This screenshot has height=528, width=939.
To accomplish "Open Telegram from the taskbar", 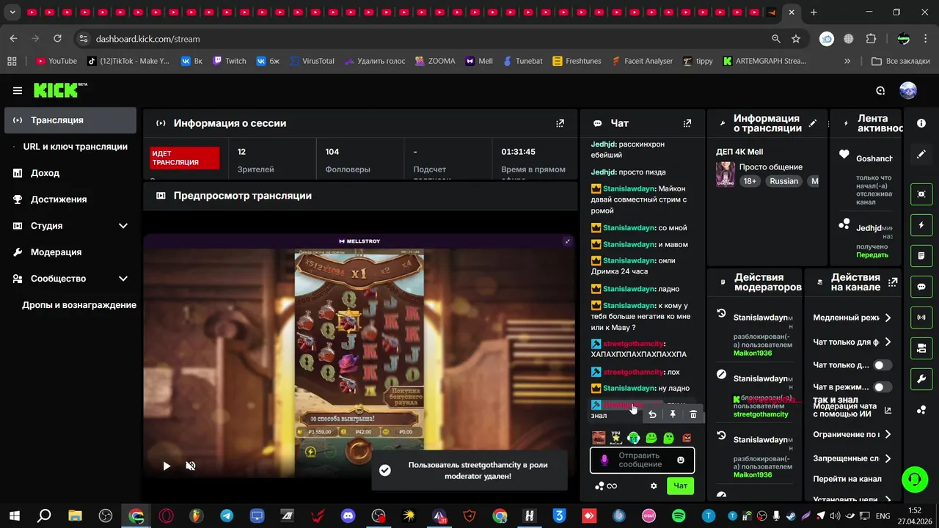I will click(x=227, y=516).
